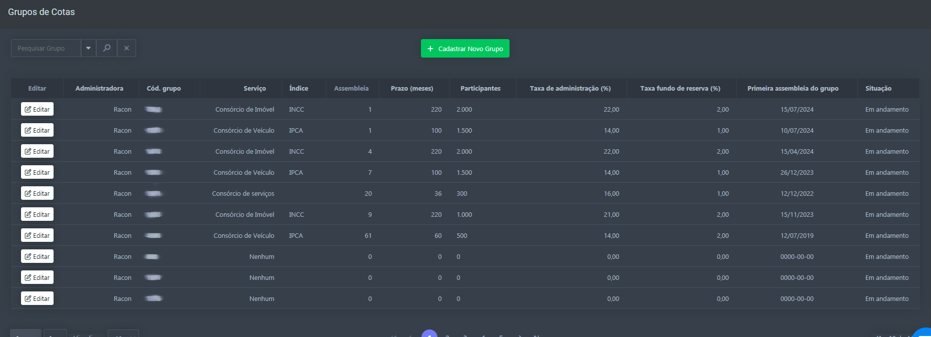Sort by Taxa de administração (%) header
Viewport: 931px width, 337px height.
tap(570, 88)
